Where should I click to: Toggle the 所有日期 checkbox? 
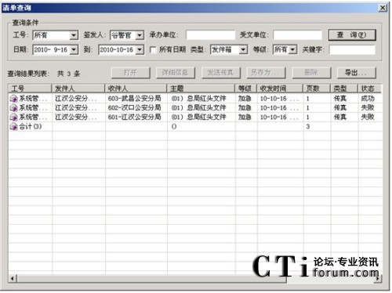pyautogui.click(x=153, y=49)
